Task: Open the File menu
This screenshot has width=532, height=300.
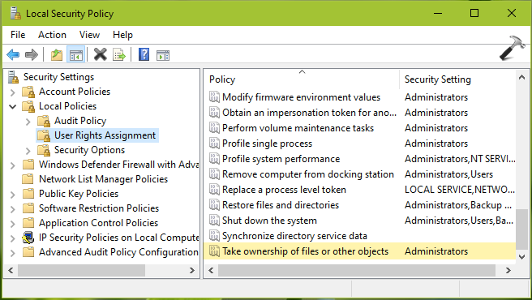Action: point(18,35)
